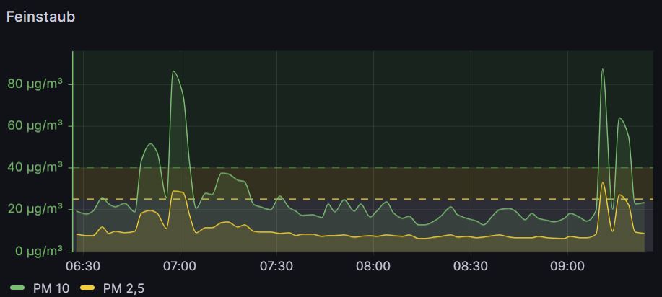Select the 80 µg/m³ y-axis label
This screenshot has width=662, height=297.
point(35,84)
